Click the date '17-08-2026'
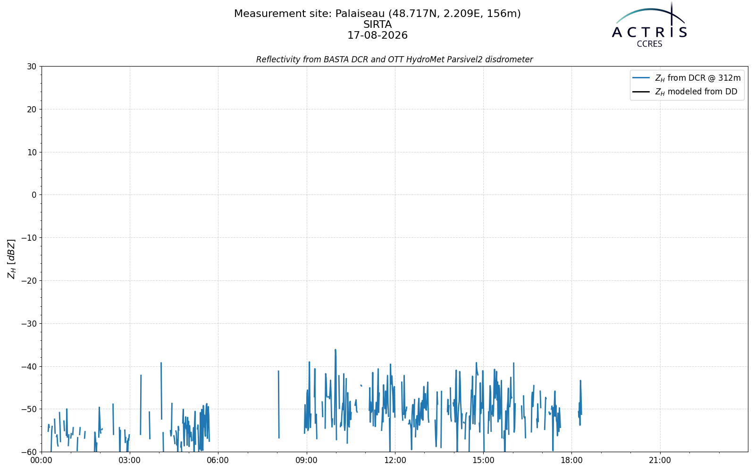 point(377,35)
